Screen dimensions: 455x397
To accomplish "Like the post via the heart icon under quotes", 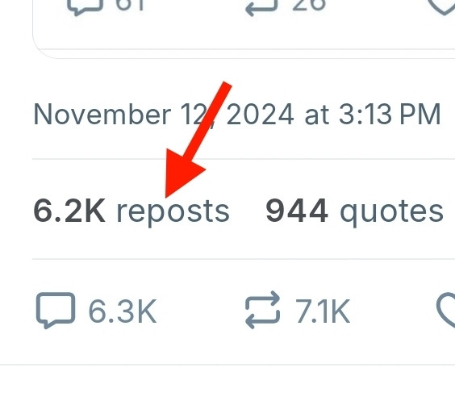I will pos(445,311).
